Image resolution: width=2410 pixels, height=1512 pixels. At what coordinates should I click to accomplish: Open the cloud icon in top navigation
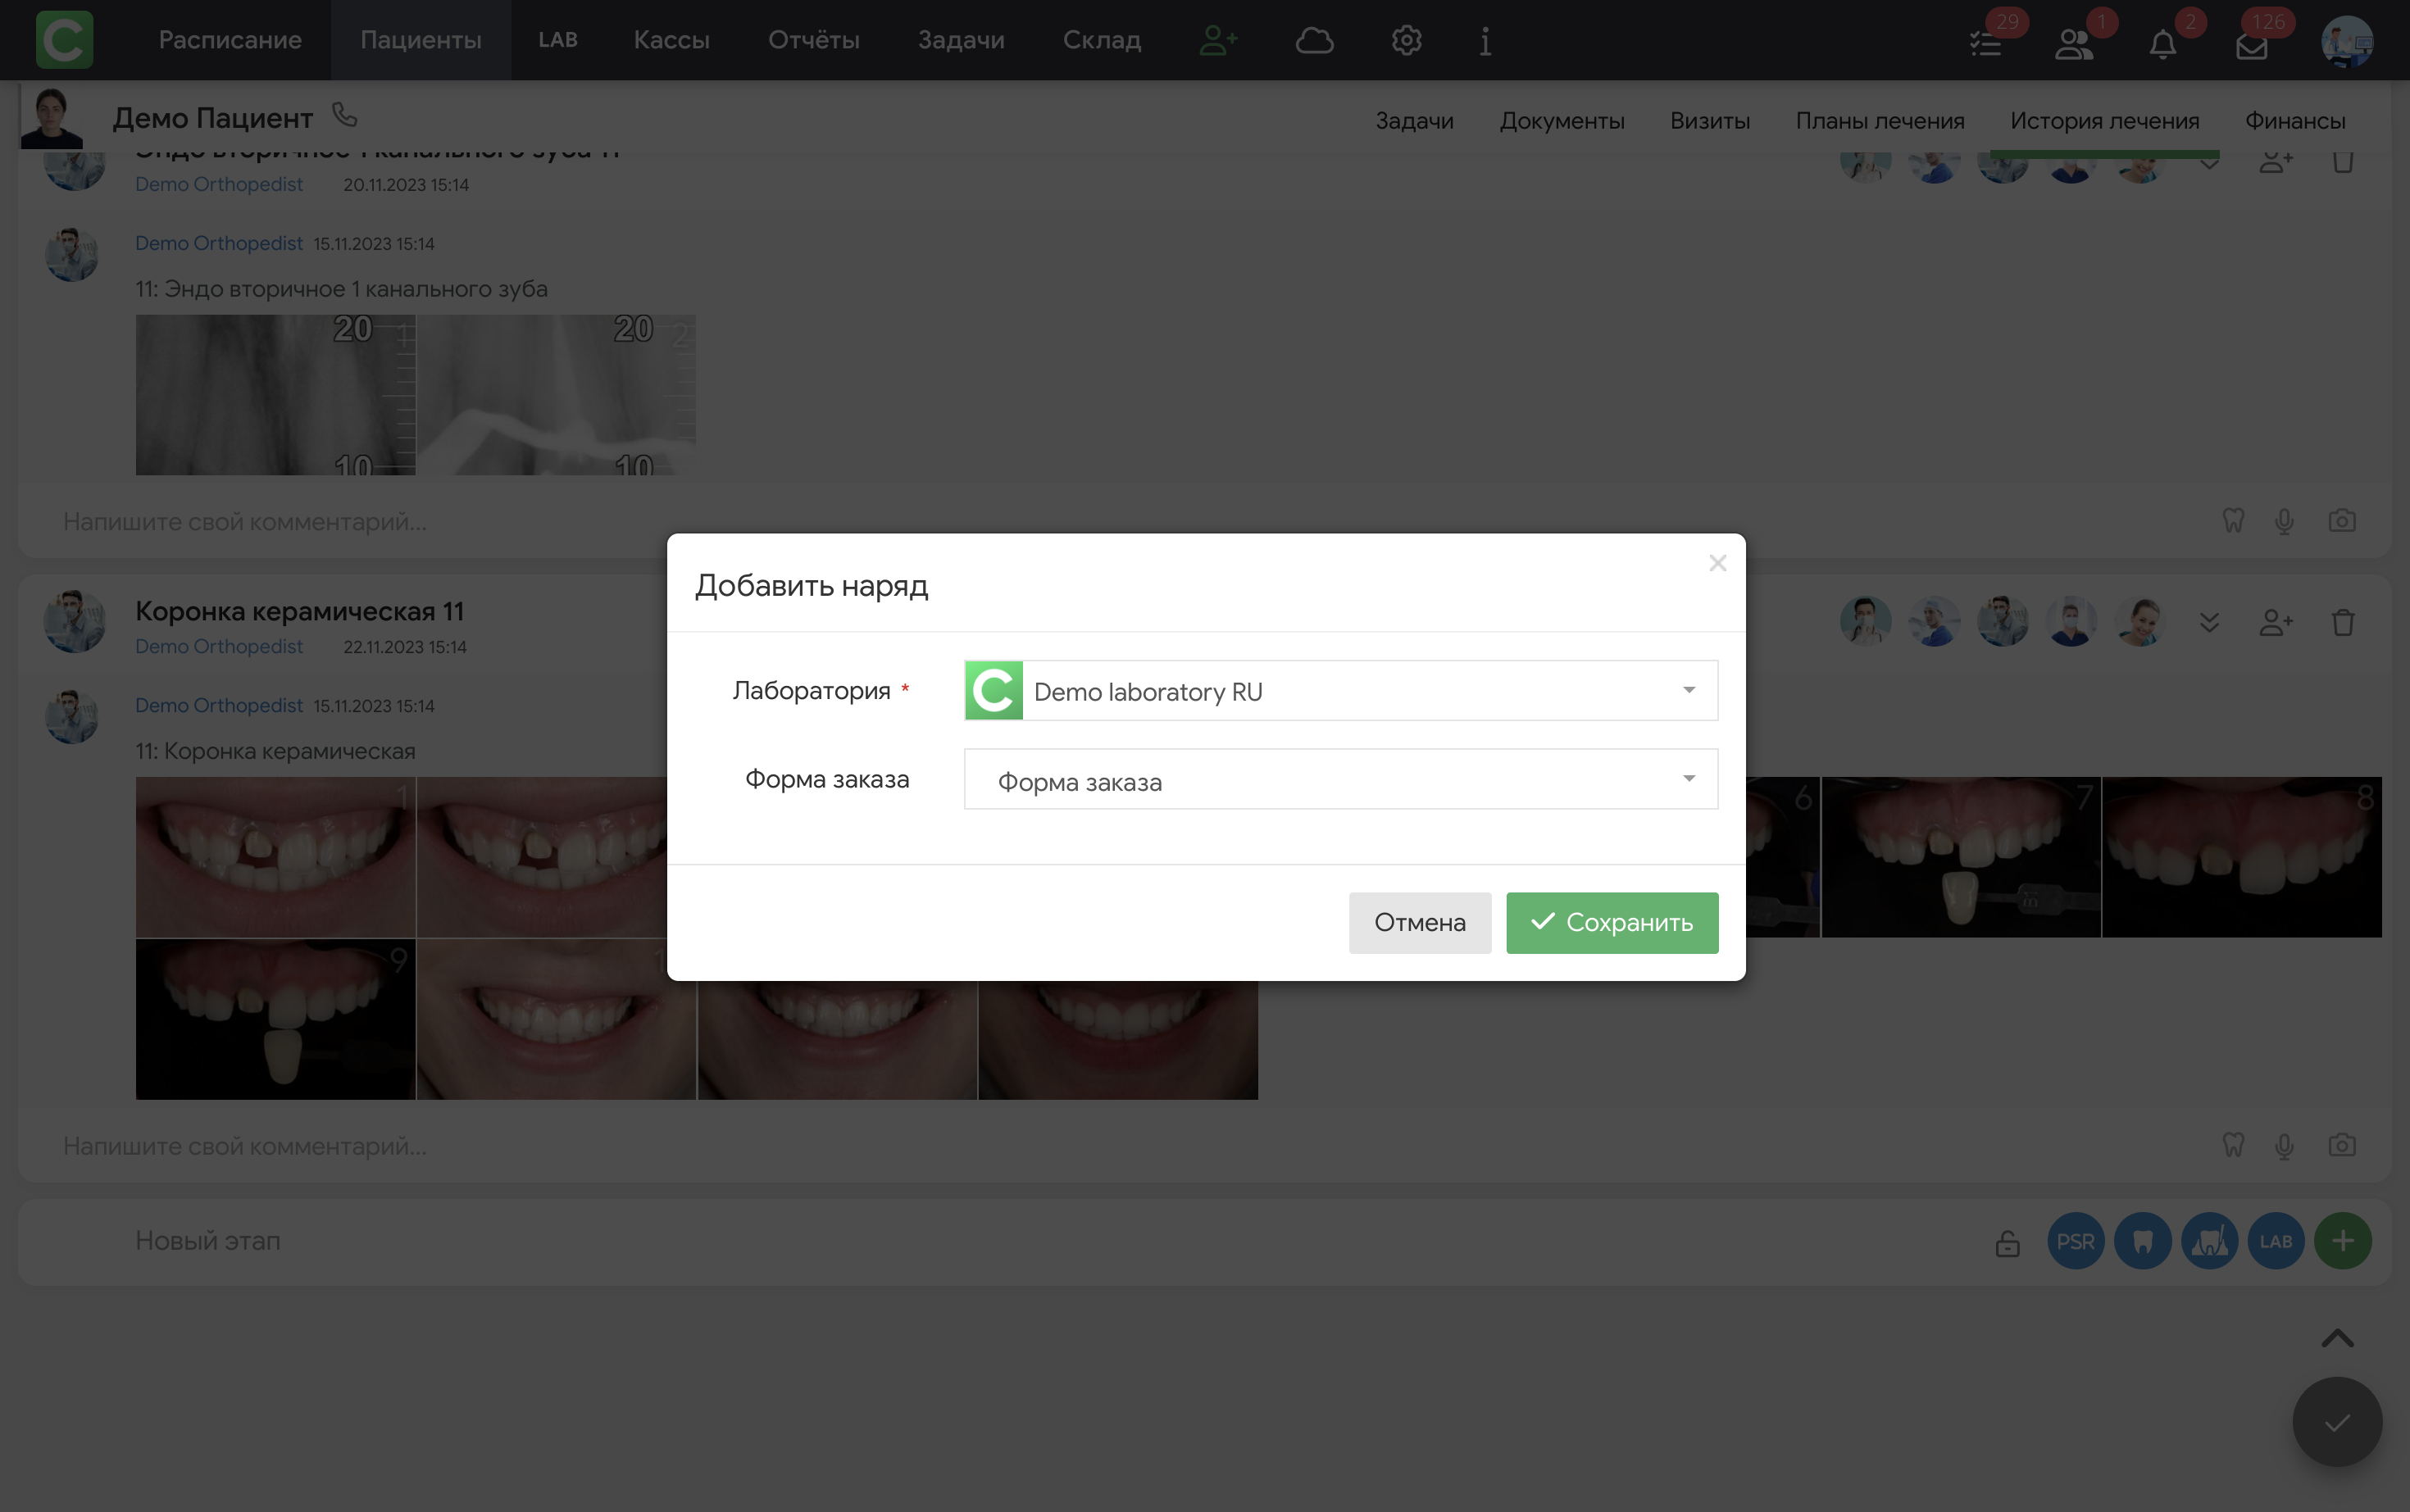(x=1314, y=40)
